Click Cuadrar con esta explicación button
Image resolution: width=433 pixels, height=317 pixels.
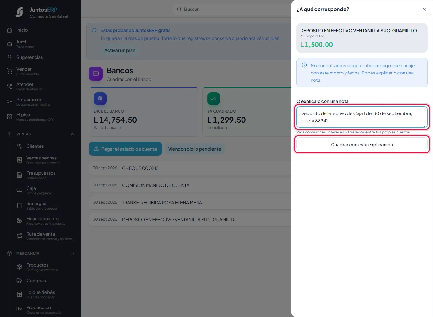[362, 145]
